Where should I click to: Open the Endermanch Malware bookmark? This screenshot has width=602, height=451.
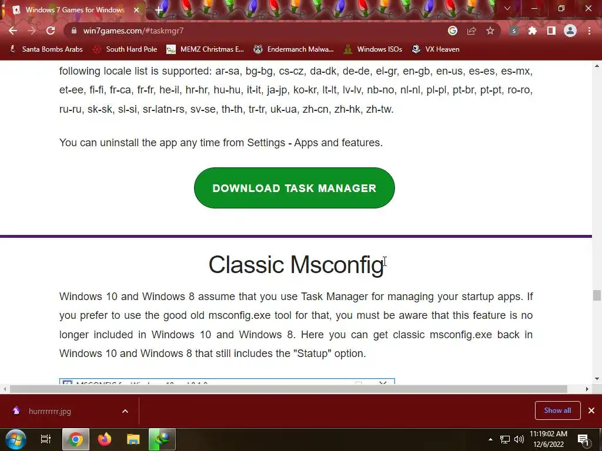click(294, 49)
